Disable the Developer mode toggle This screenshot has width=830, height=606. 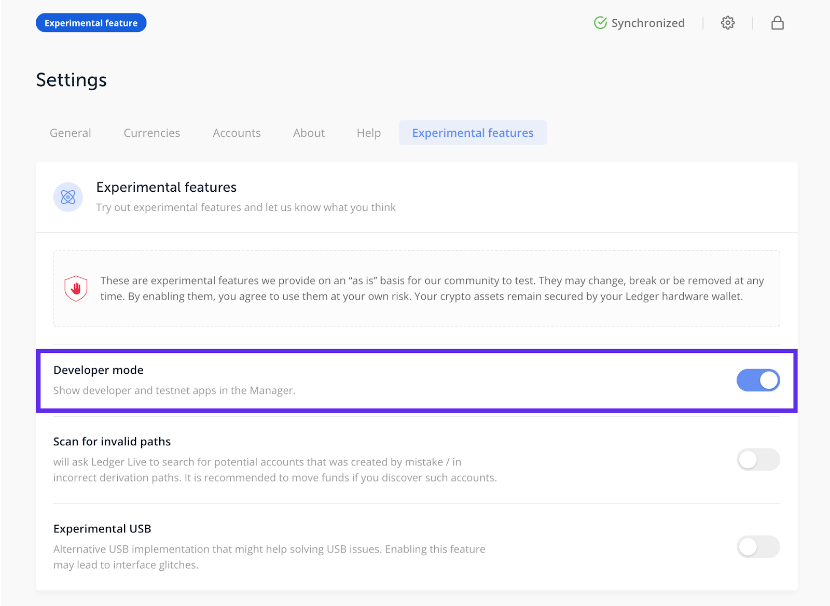click(758, 380)
